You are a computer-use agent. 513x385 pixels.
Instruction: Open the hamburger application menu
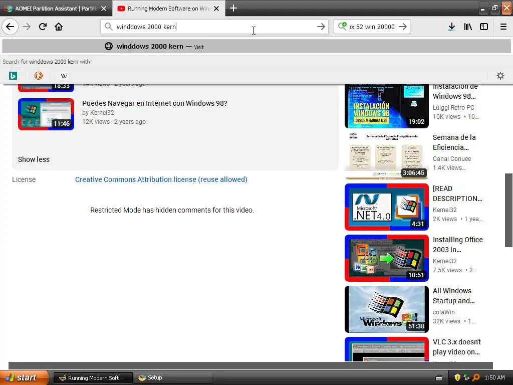click(x=503, y=27)
